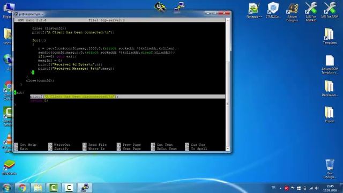Click the white Camtasia recorder taskbar button
This screenshot has width=343, height=193.
click(x=69, y=188)
